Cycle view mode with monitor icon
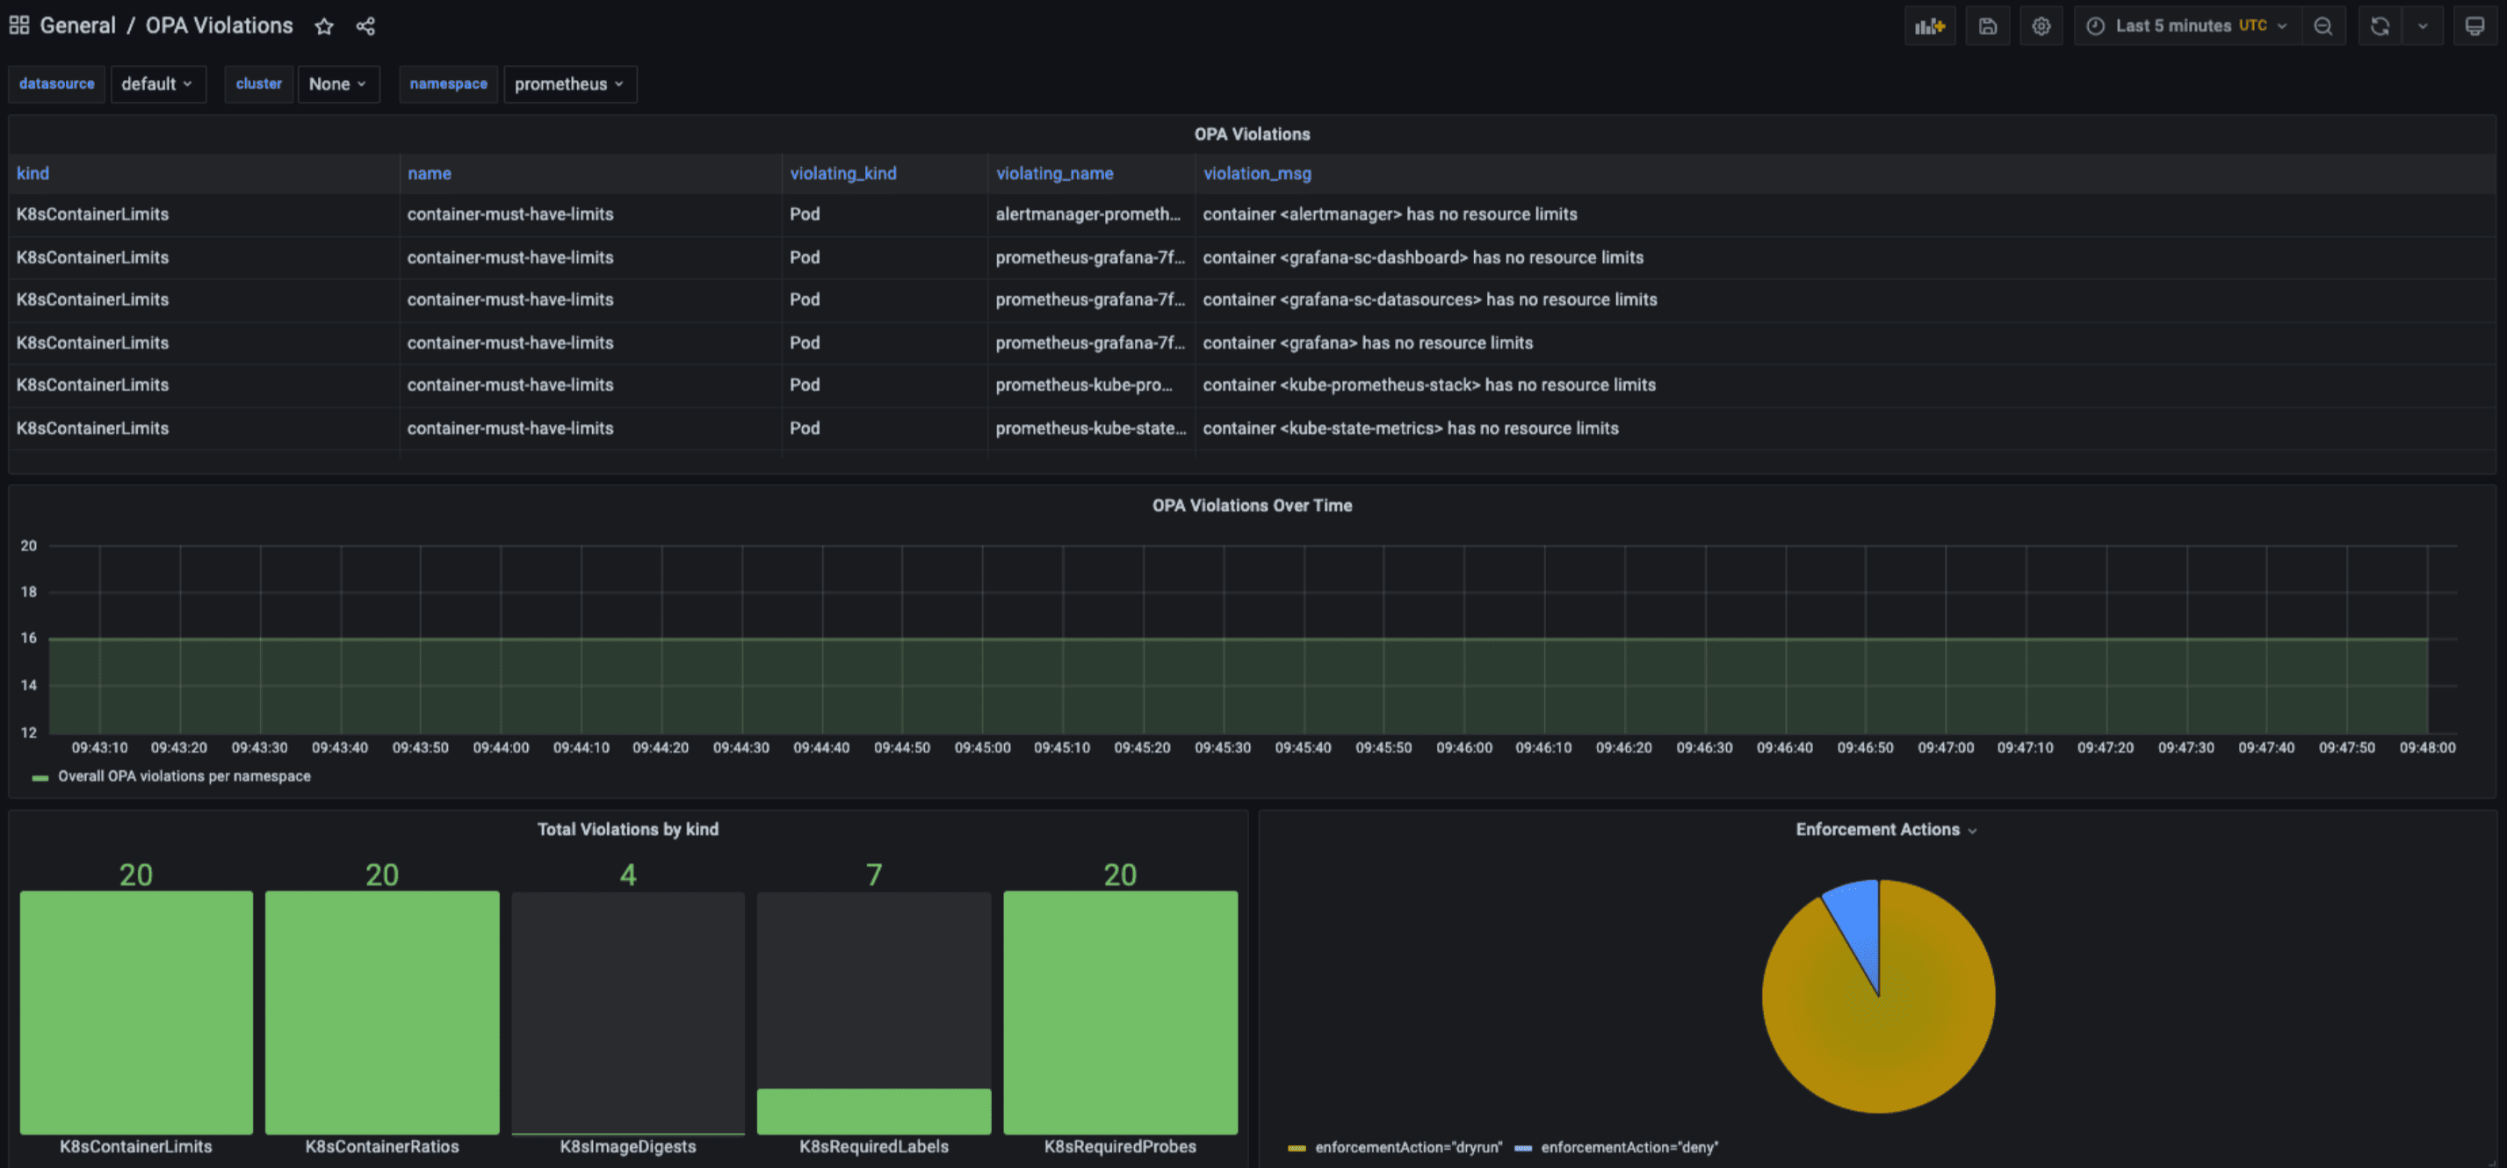The image size is (2507, 1168). pos(2474,26)
